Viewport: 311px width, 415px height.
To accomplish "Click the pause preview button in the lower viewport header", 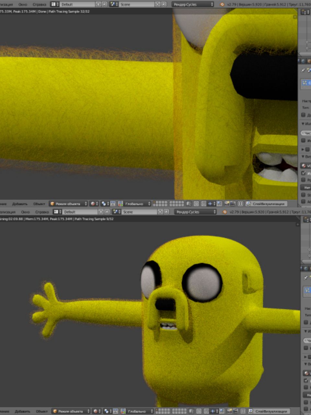I will tap(243, 411).
